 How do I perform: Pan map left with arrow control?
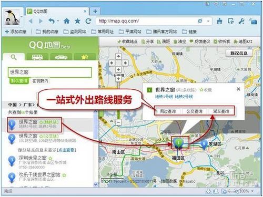112,63
